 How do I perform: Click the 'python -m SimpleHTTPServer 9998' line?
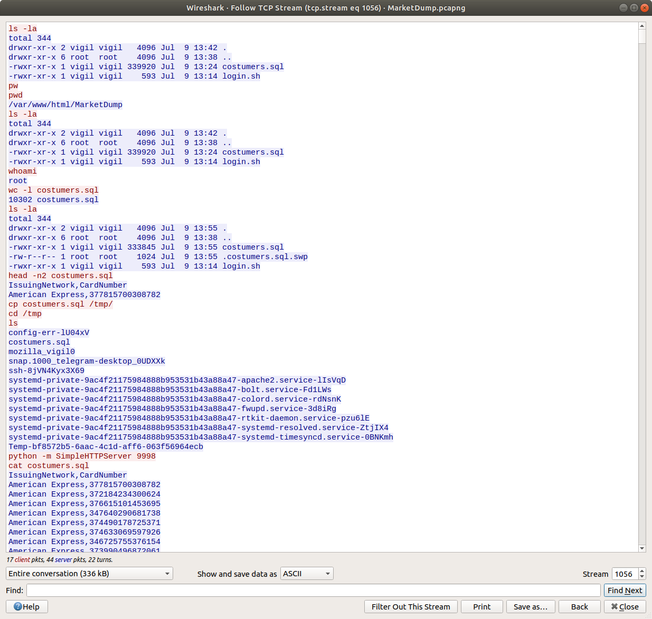tap(82, 456)
